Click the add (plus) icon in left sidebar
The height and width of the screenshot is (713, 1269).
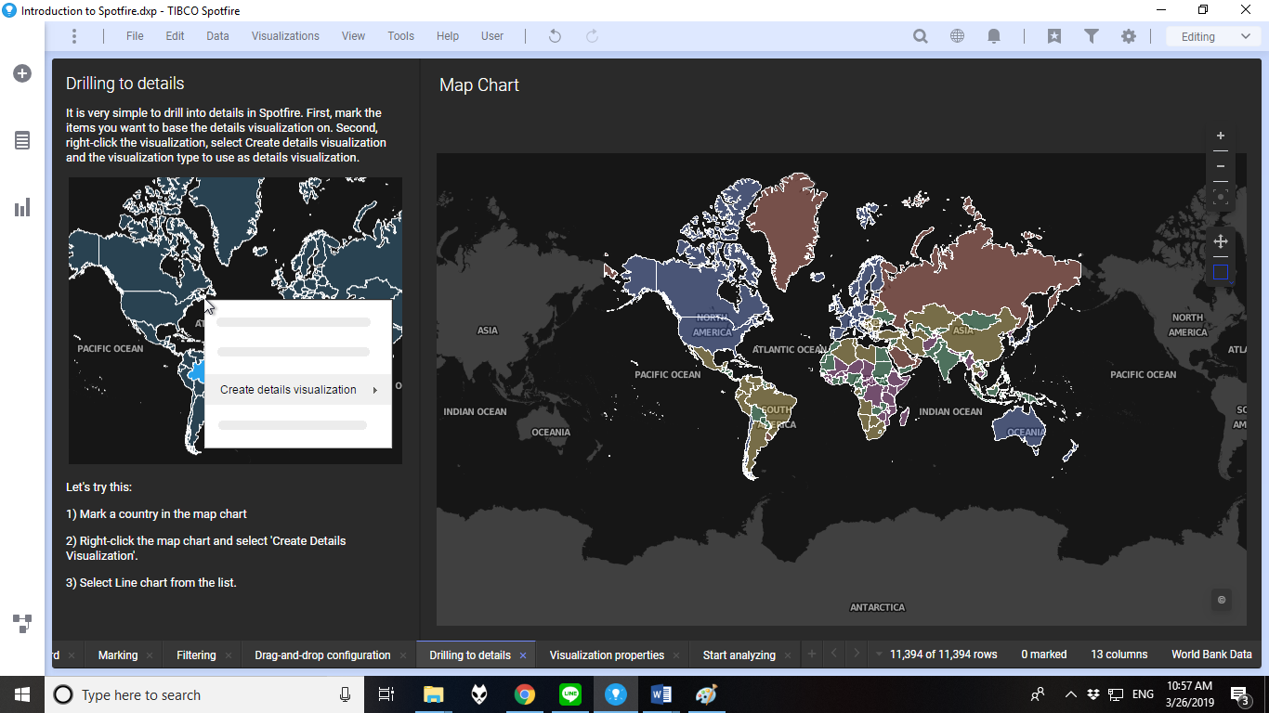point(22,73)
